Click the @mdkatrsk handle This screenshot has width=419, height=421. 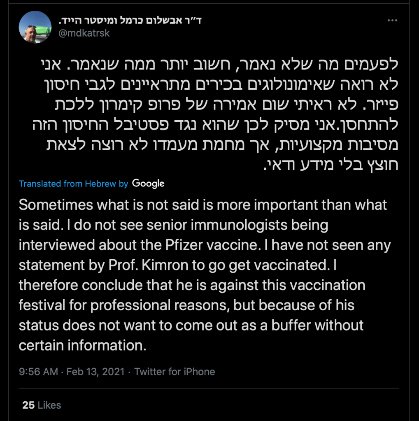85,33
